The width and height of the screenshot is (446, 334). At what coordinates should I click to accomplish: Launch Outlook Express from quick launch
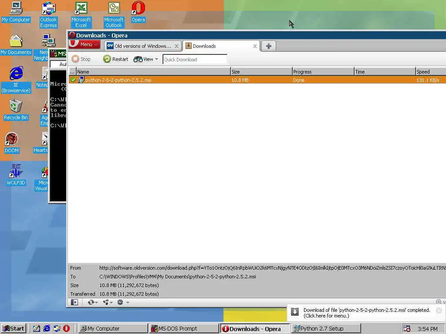pos(57,329)
